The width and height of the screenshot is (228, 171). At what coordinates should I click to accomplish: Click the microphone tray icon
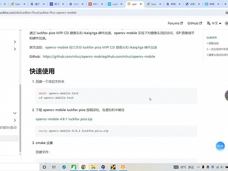(x=203, y=167)
